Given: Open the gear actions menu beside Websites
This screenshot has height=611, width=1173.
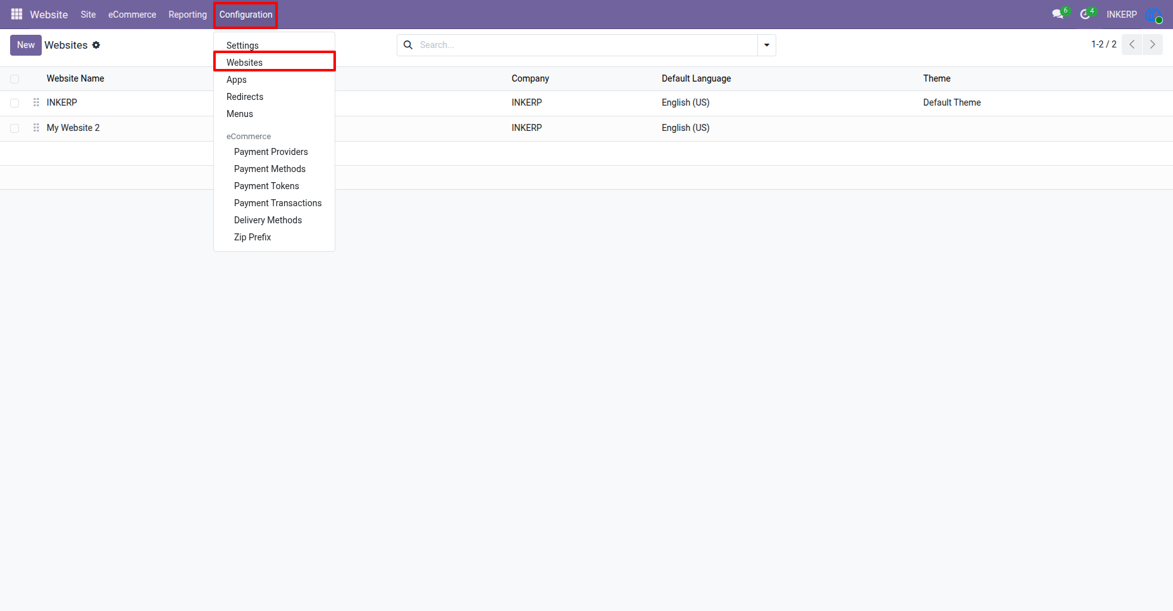Looking at the screenshot, I should tap(96, 45).
